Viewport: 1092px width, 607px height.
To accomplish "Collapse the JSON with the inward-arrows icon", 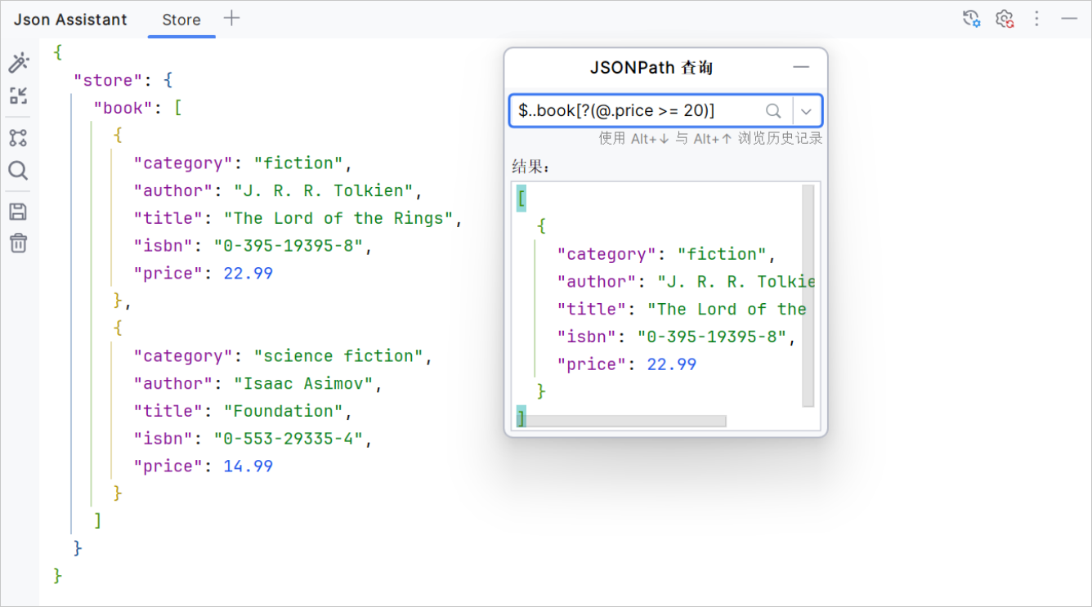I will pos(19,96).
